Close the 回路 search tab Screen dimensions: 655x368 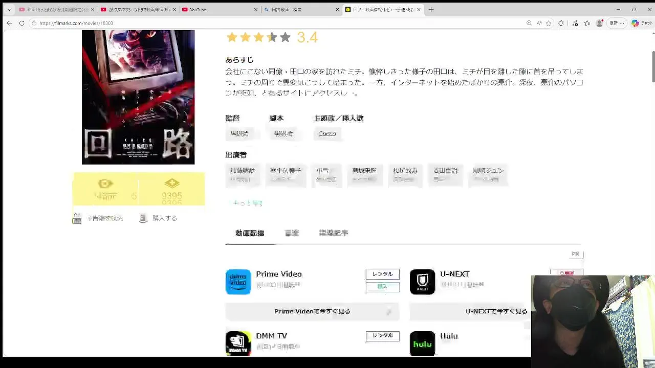click(x=337, y=10)
